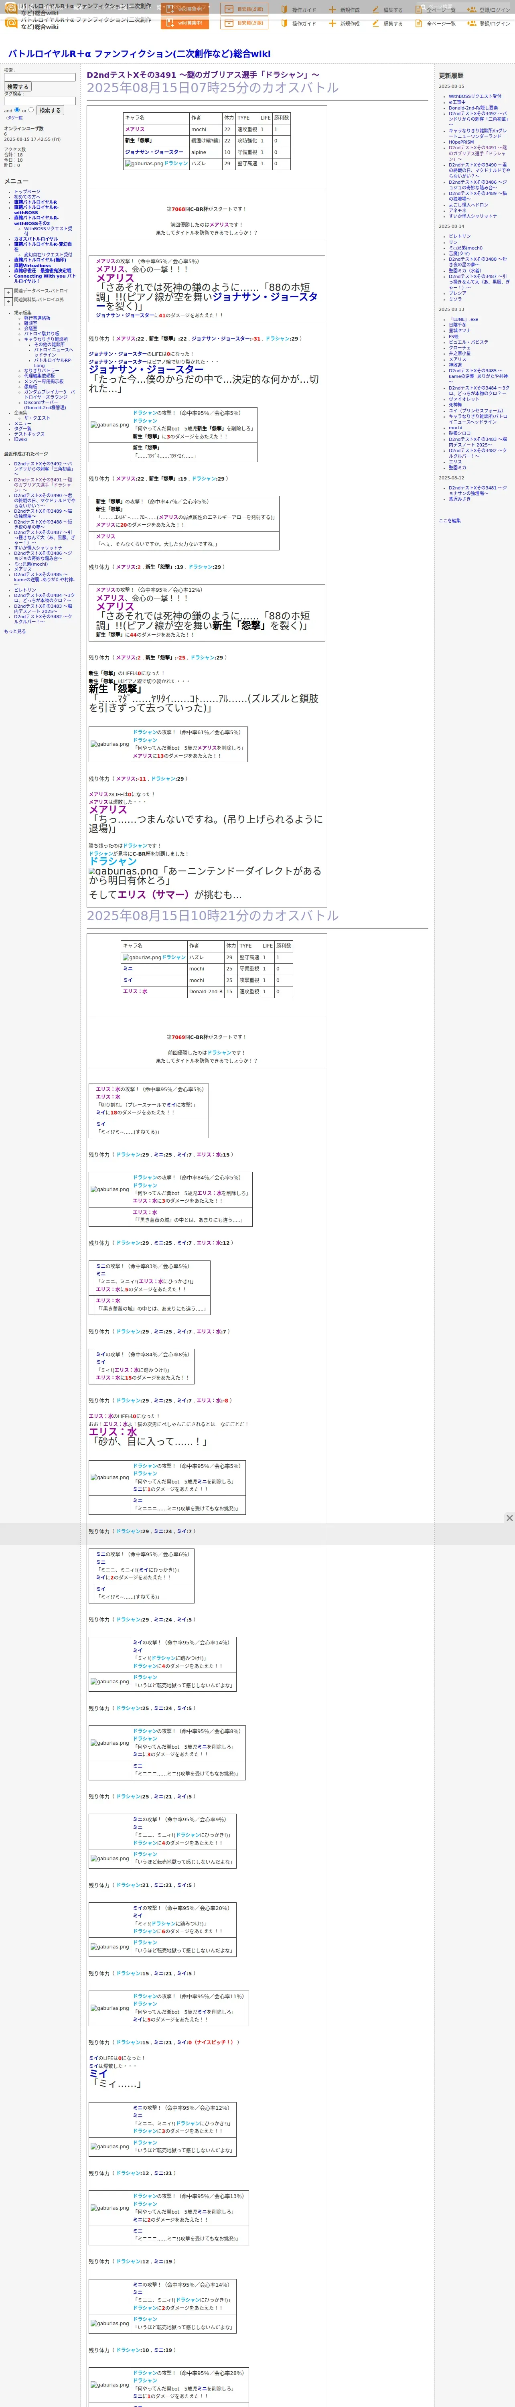Click heading 2025年08月15日10時21分のカオスバトル

click(x=213, y=916)
